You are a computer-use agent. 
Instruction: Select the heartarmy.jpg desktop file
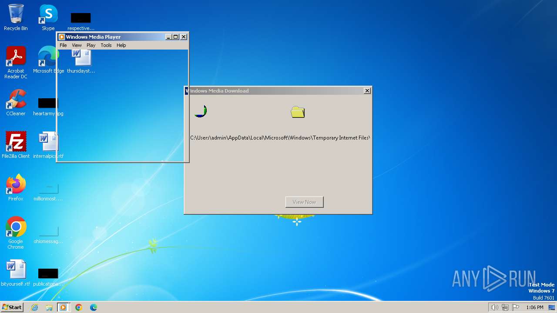pyautogui.click(x=48, y=106)
